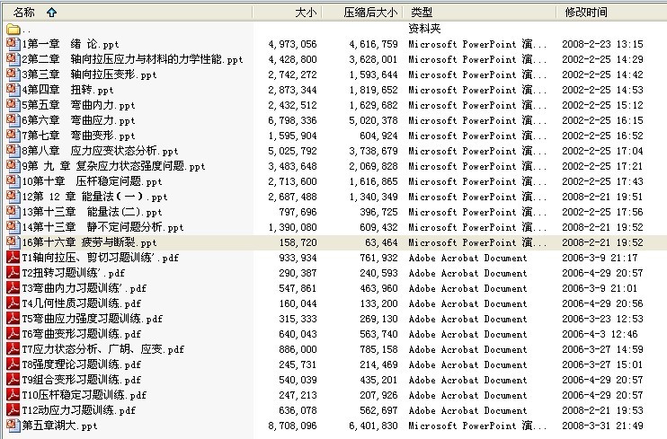Click PDF icon of T1轴向拉压、剪切习题训练
667x439 pixels.
(13, 258)
